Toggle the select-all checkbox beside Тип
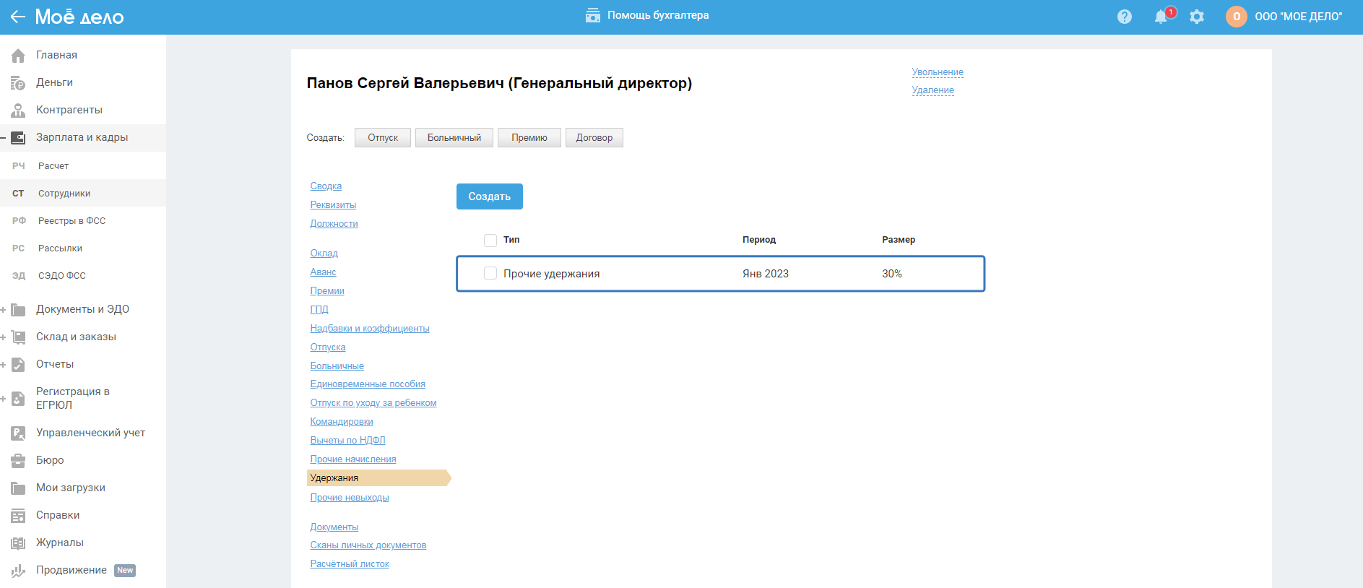 tap(490, 240)
